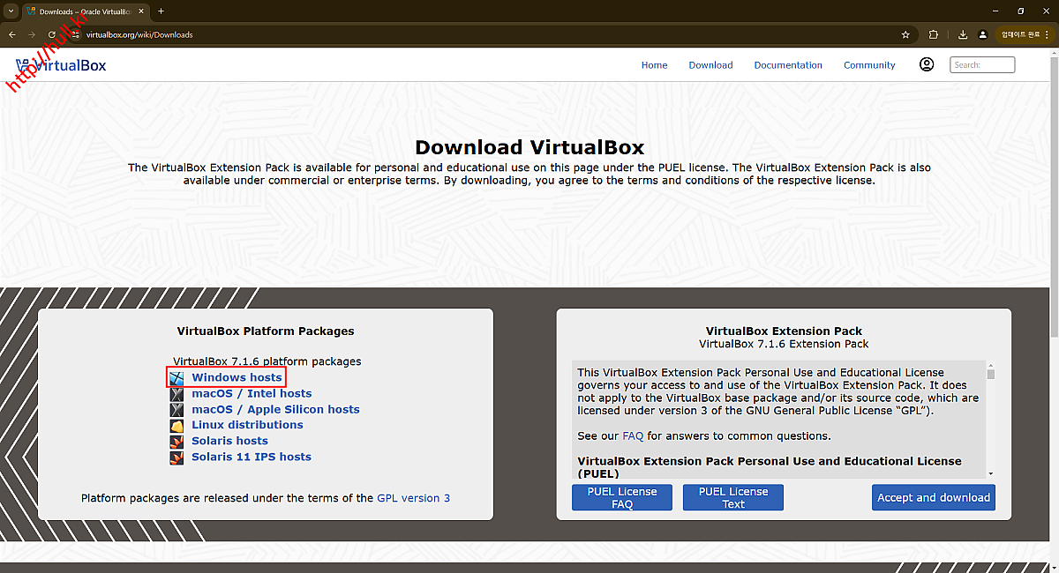View site information for virtualbox.org
This screenshot has width=1059, height=573.
(76, 35)
